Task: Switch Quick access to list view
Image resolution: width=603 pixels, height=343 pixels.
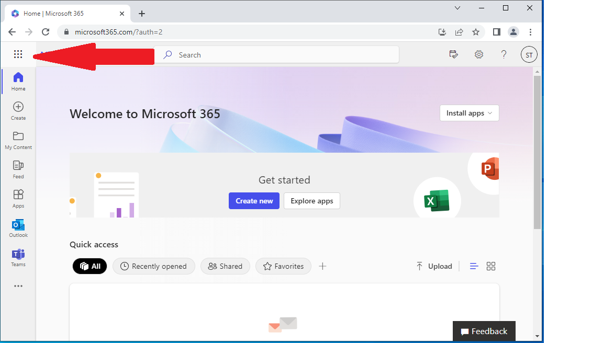Action: pyautogui.click(x=474, y=266)
